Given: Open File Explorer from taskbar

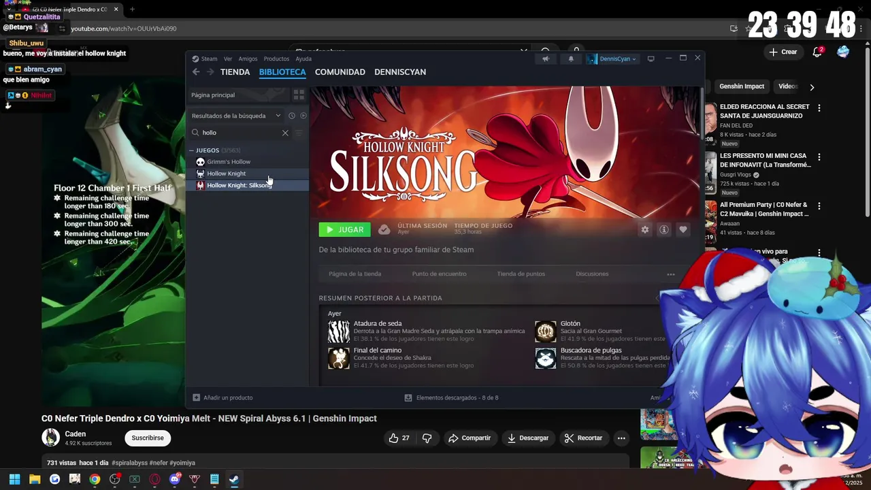Looking at the screenshot, I should pos(35,479).
